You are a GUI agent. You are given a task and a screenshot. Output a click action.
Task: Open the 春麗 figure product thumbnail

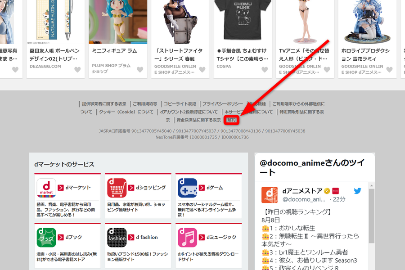pyautogui.click(x=180, y=22)
